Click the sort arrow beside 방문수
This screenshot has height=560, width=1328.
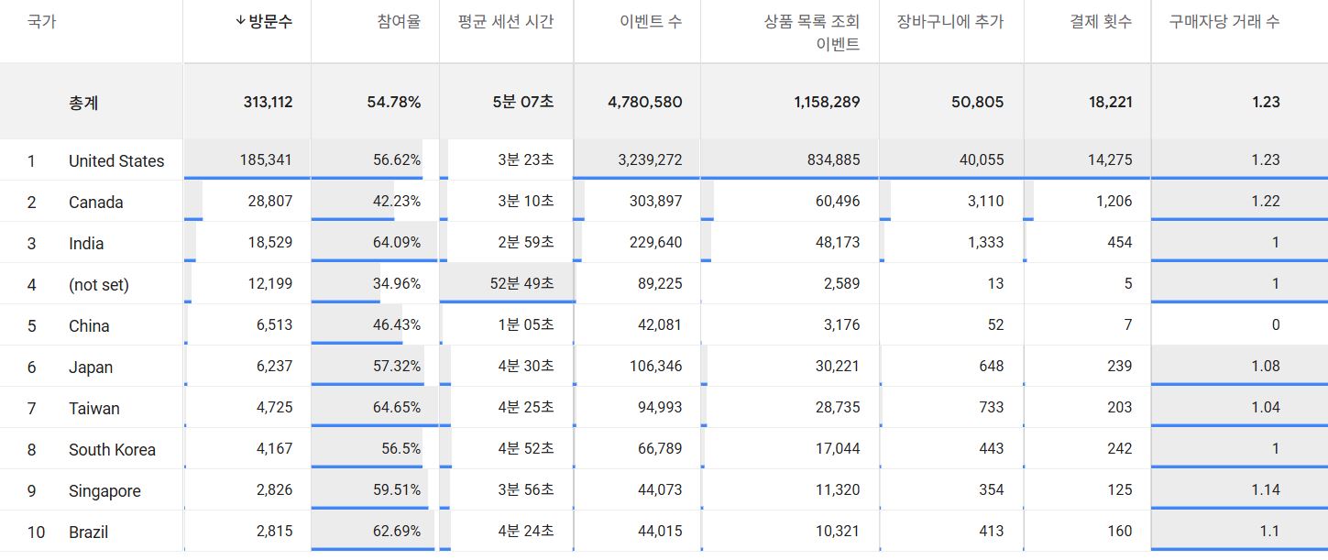[241, 22]
